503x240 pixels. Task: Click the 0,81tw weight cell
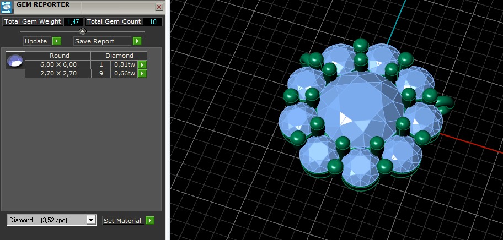point(124,64)
